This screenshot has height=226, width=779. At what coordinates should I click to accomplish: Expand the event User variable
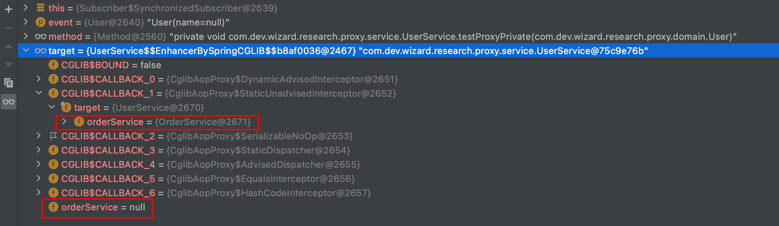click(x=26, y=22)
